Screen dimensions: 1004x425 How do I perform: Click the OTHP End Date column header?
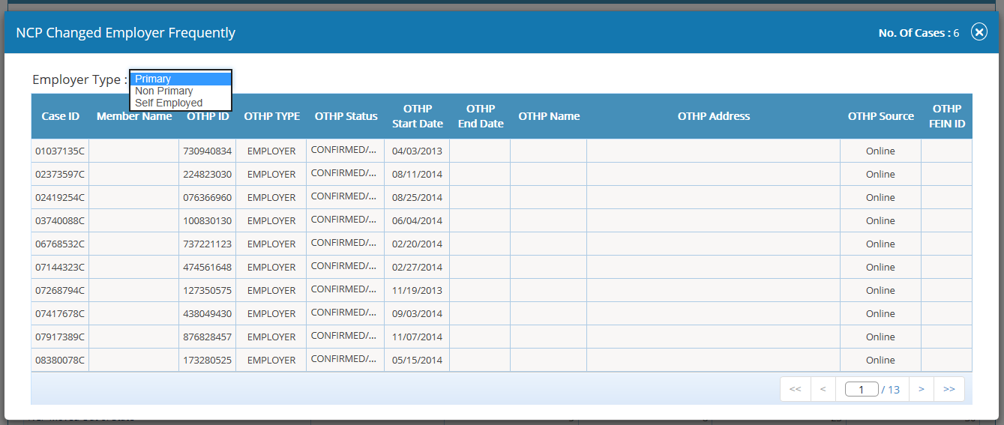pos(481,116)
